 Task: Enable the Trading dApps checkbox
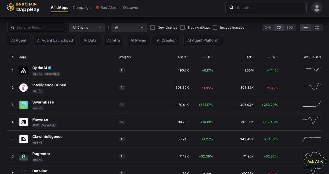click(182, 28)
